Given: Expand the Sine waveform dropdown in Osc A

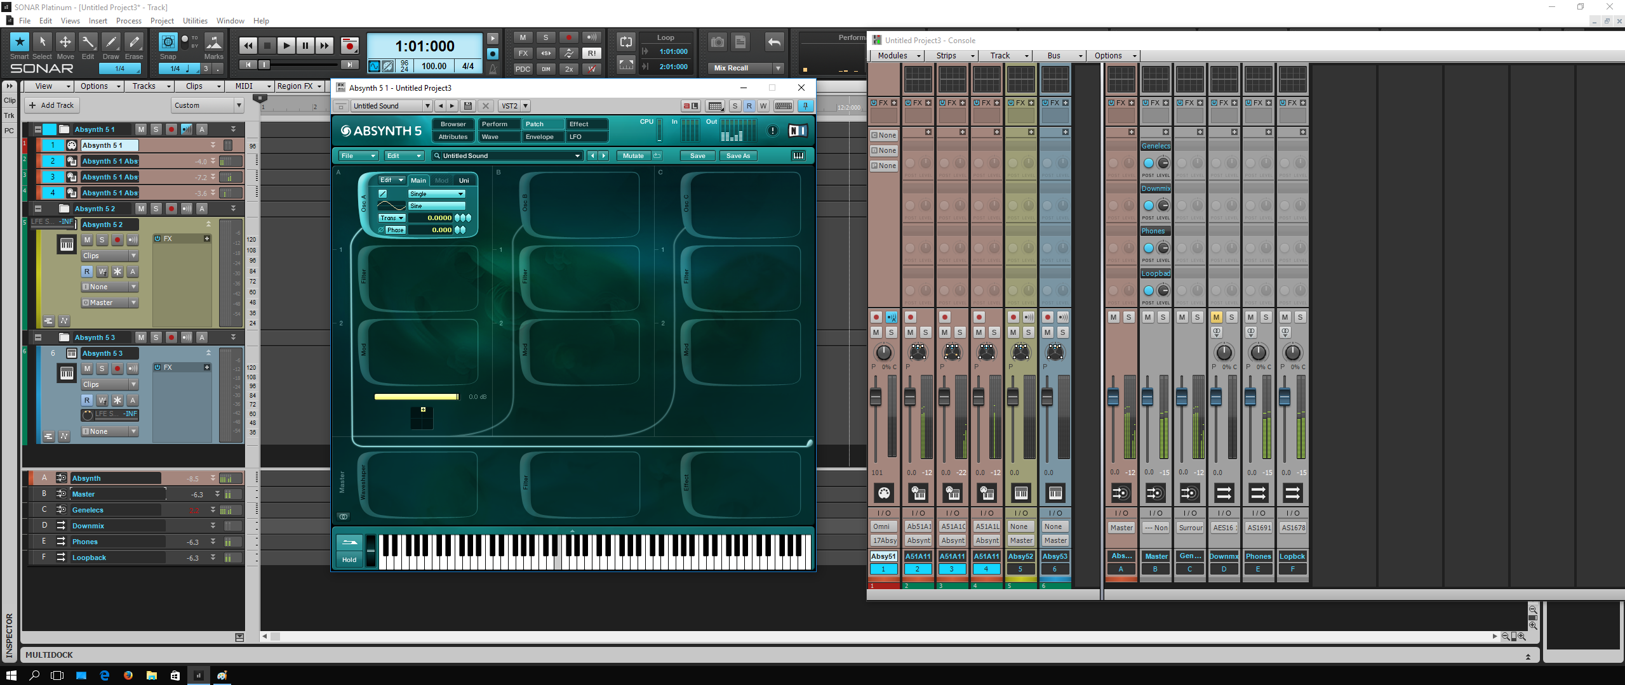Looking at the screenshot, I should (x=436, y=206).
